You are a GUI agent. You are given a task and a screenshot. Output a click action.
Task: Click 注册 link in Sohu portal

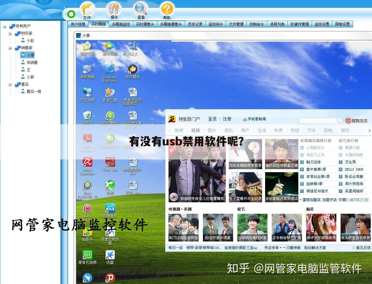pos(227,119)
